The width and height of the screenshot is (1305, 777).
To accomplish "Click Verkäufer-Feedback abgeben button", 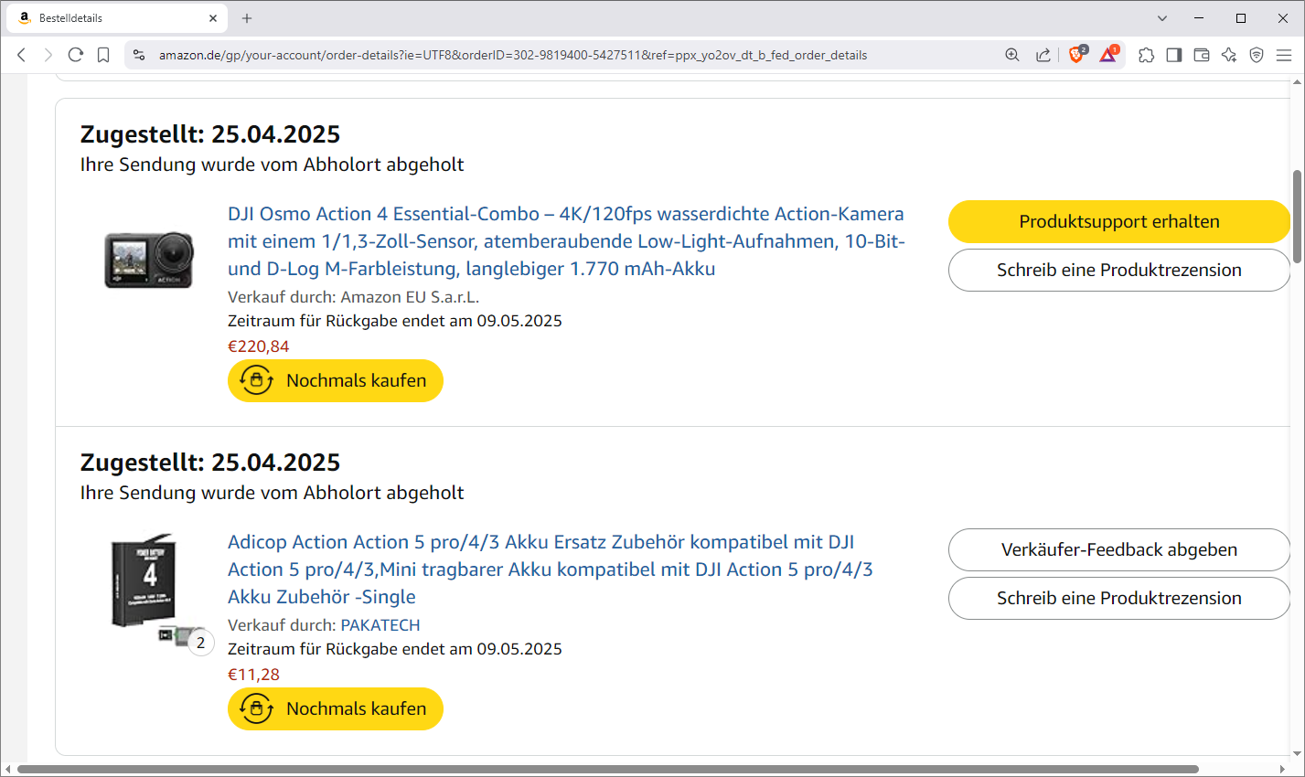I will 1119,549.
